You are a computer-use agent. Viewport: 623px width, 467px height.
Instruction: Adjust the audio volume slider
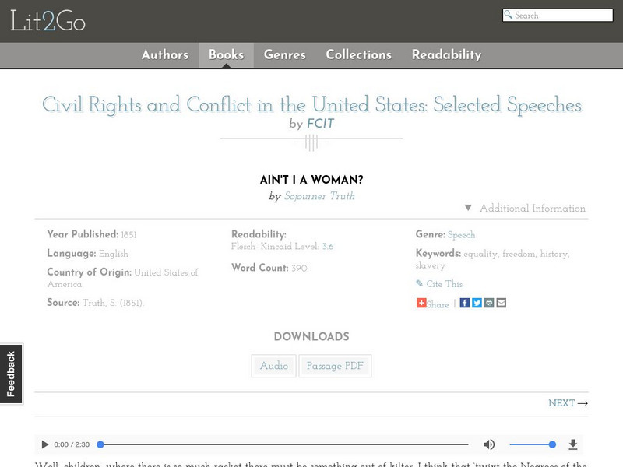[532, 444]
